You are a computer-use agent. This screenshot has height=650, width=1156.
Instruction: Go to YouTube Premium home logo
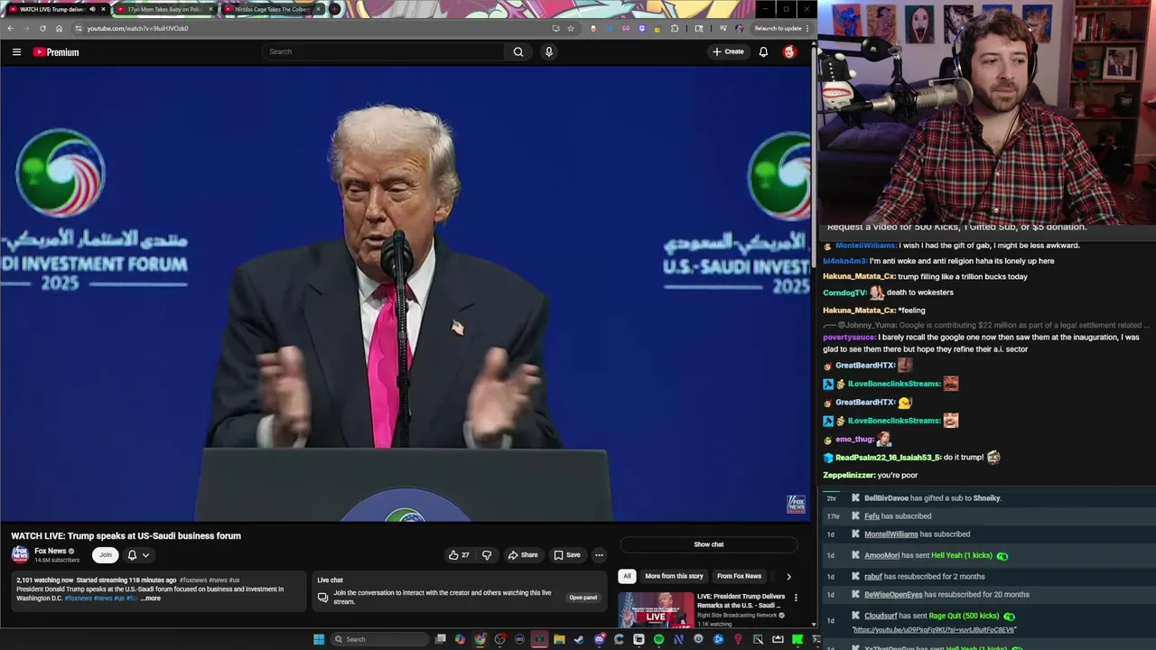pyautogui.click(x=56, y=51)
